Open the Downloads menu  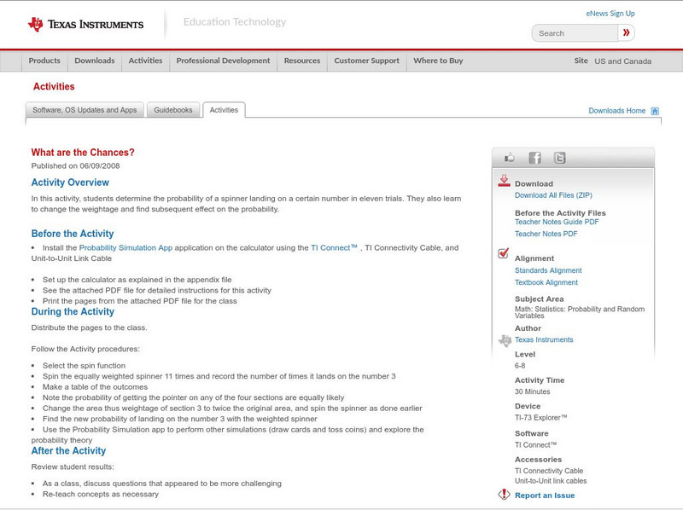tap(95, 61)
